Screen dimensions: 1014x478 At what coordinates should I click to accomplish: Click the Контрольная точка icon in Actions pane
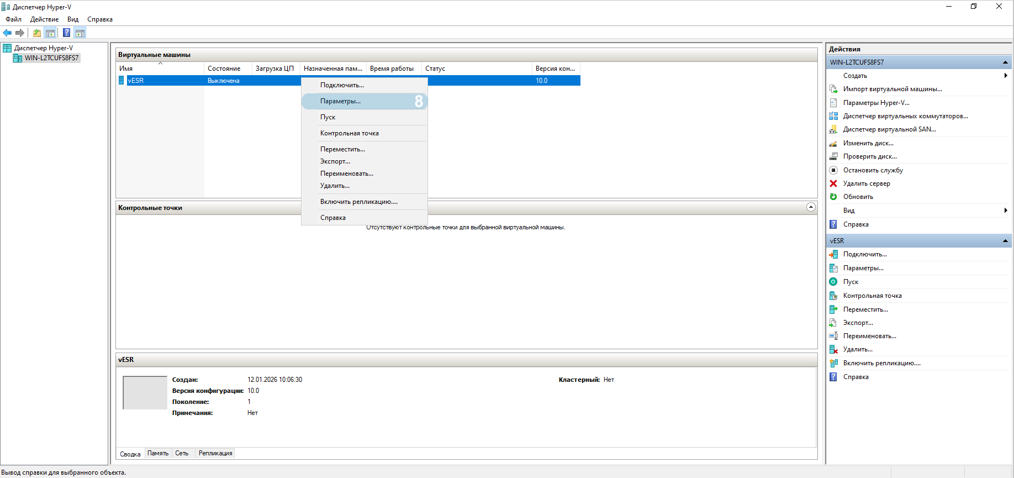(x=833, y=296)
